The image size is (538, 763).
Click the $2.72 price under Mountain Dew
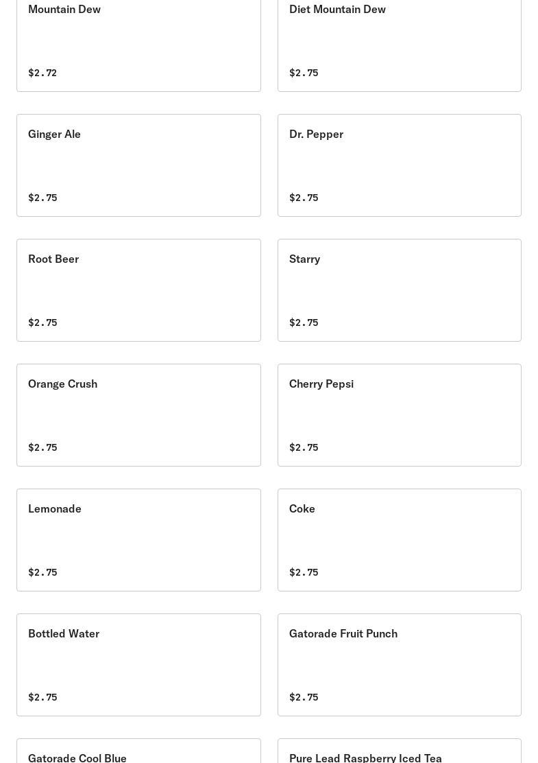point(42,73)
